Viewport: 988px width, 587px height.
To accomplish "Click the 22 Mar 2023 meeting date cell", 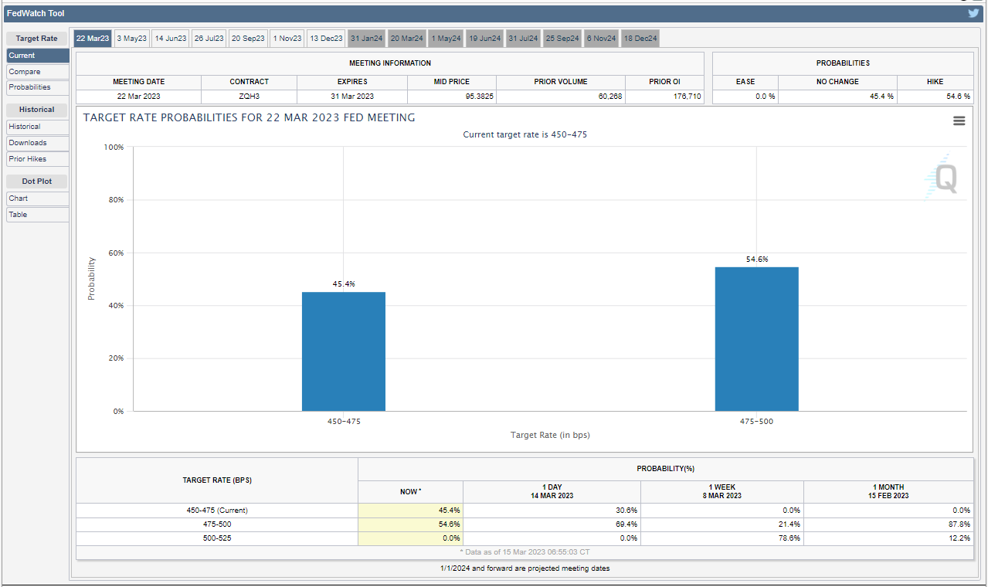I will click(138, 97).
